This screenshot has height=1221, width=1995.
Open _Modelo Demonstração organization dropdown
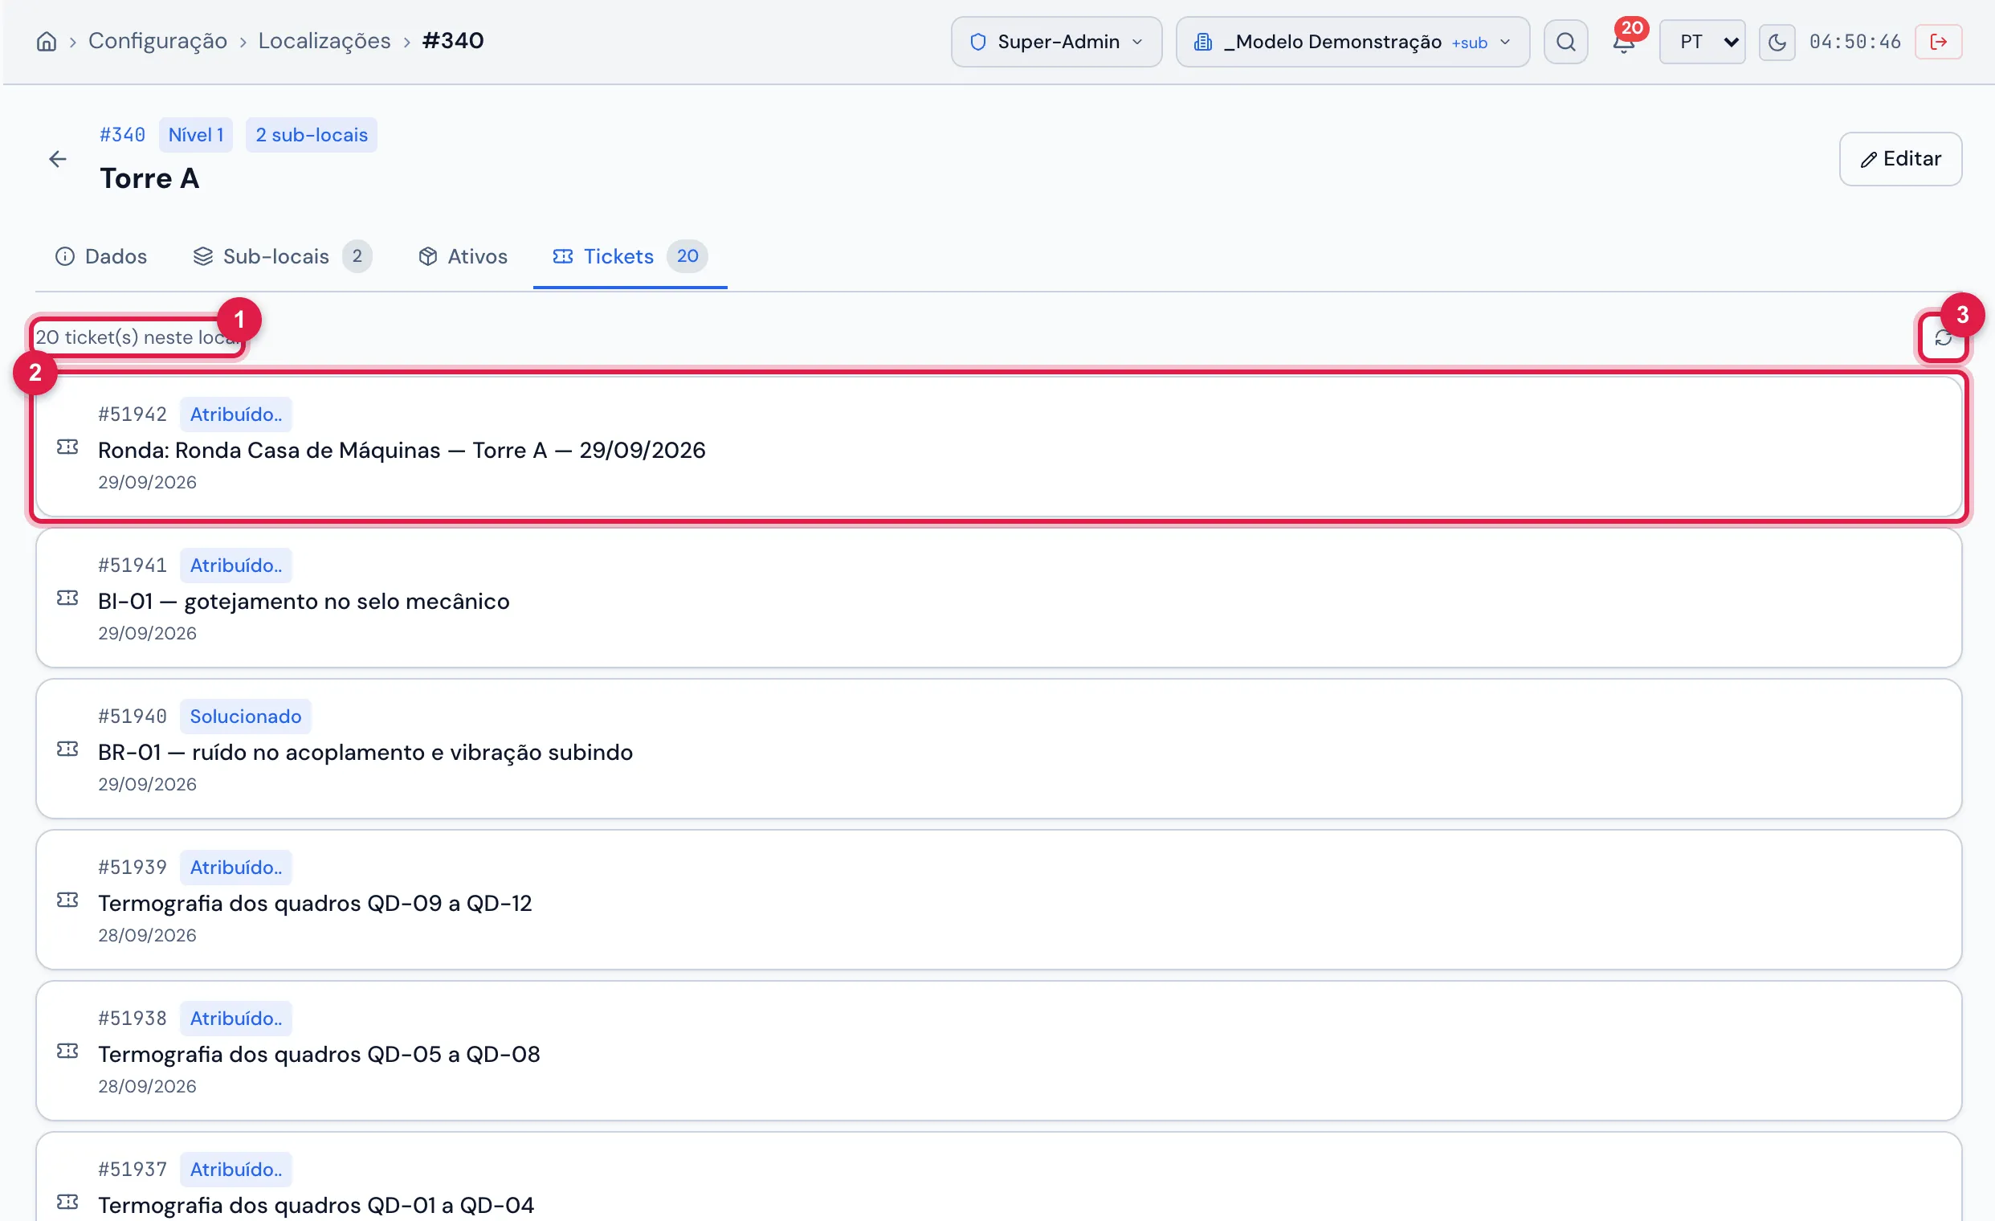(1352, 41)
